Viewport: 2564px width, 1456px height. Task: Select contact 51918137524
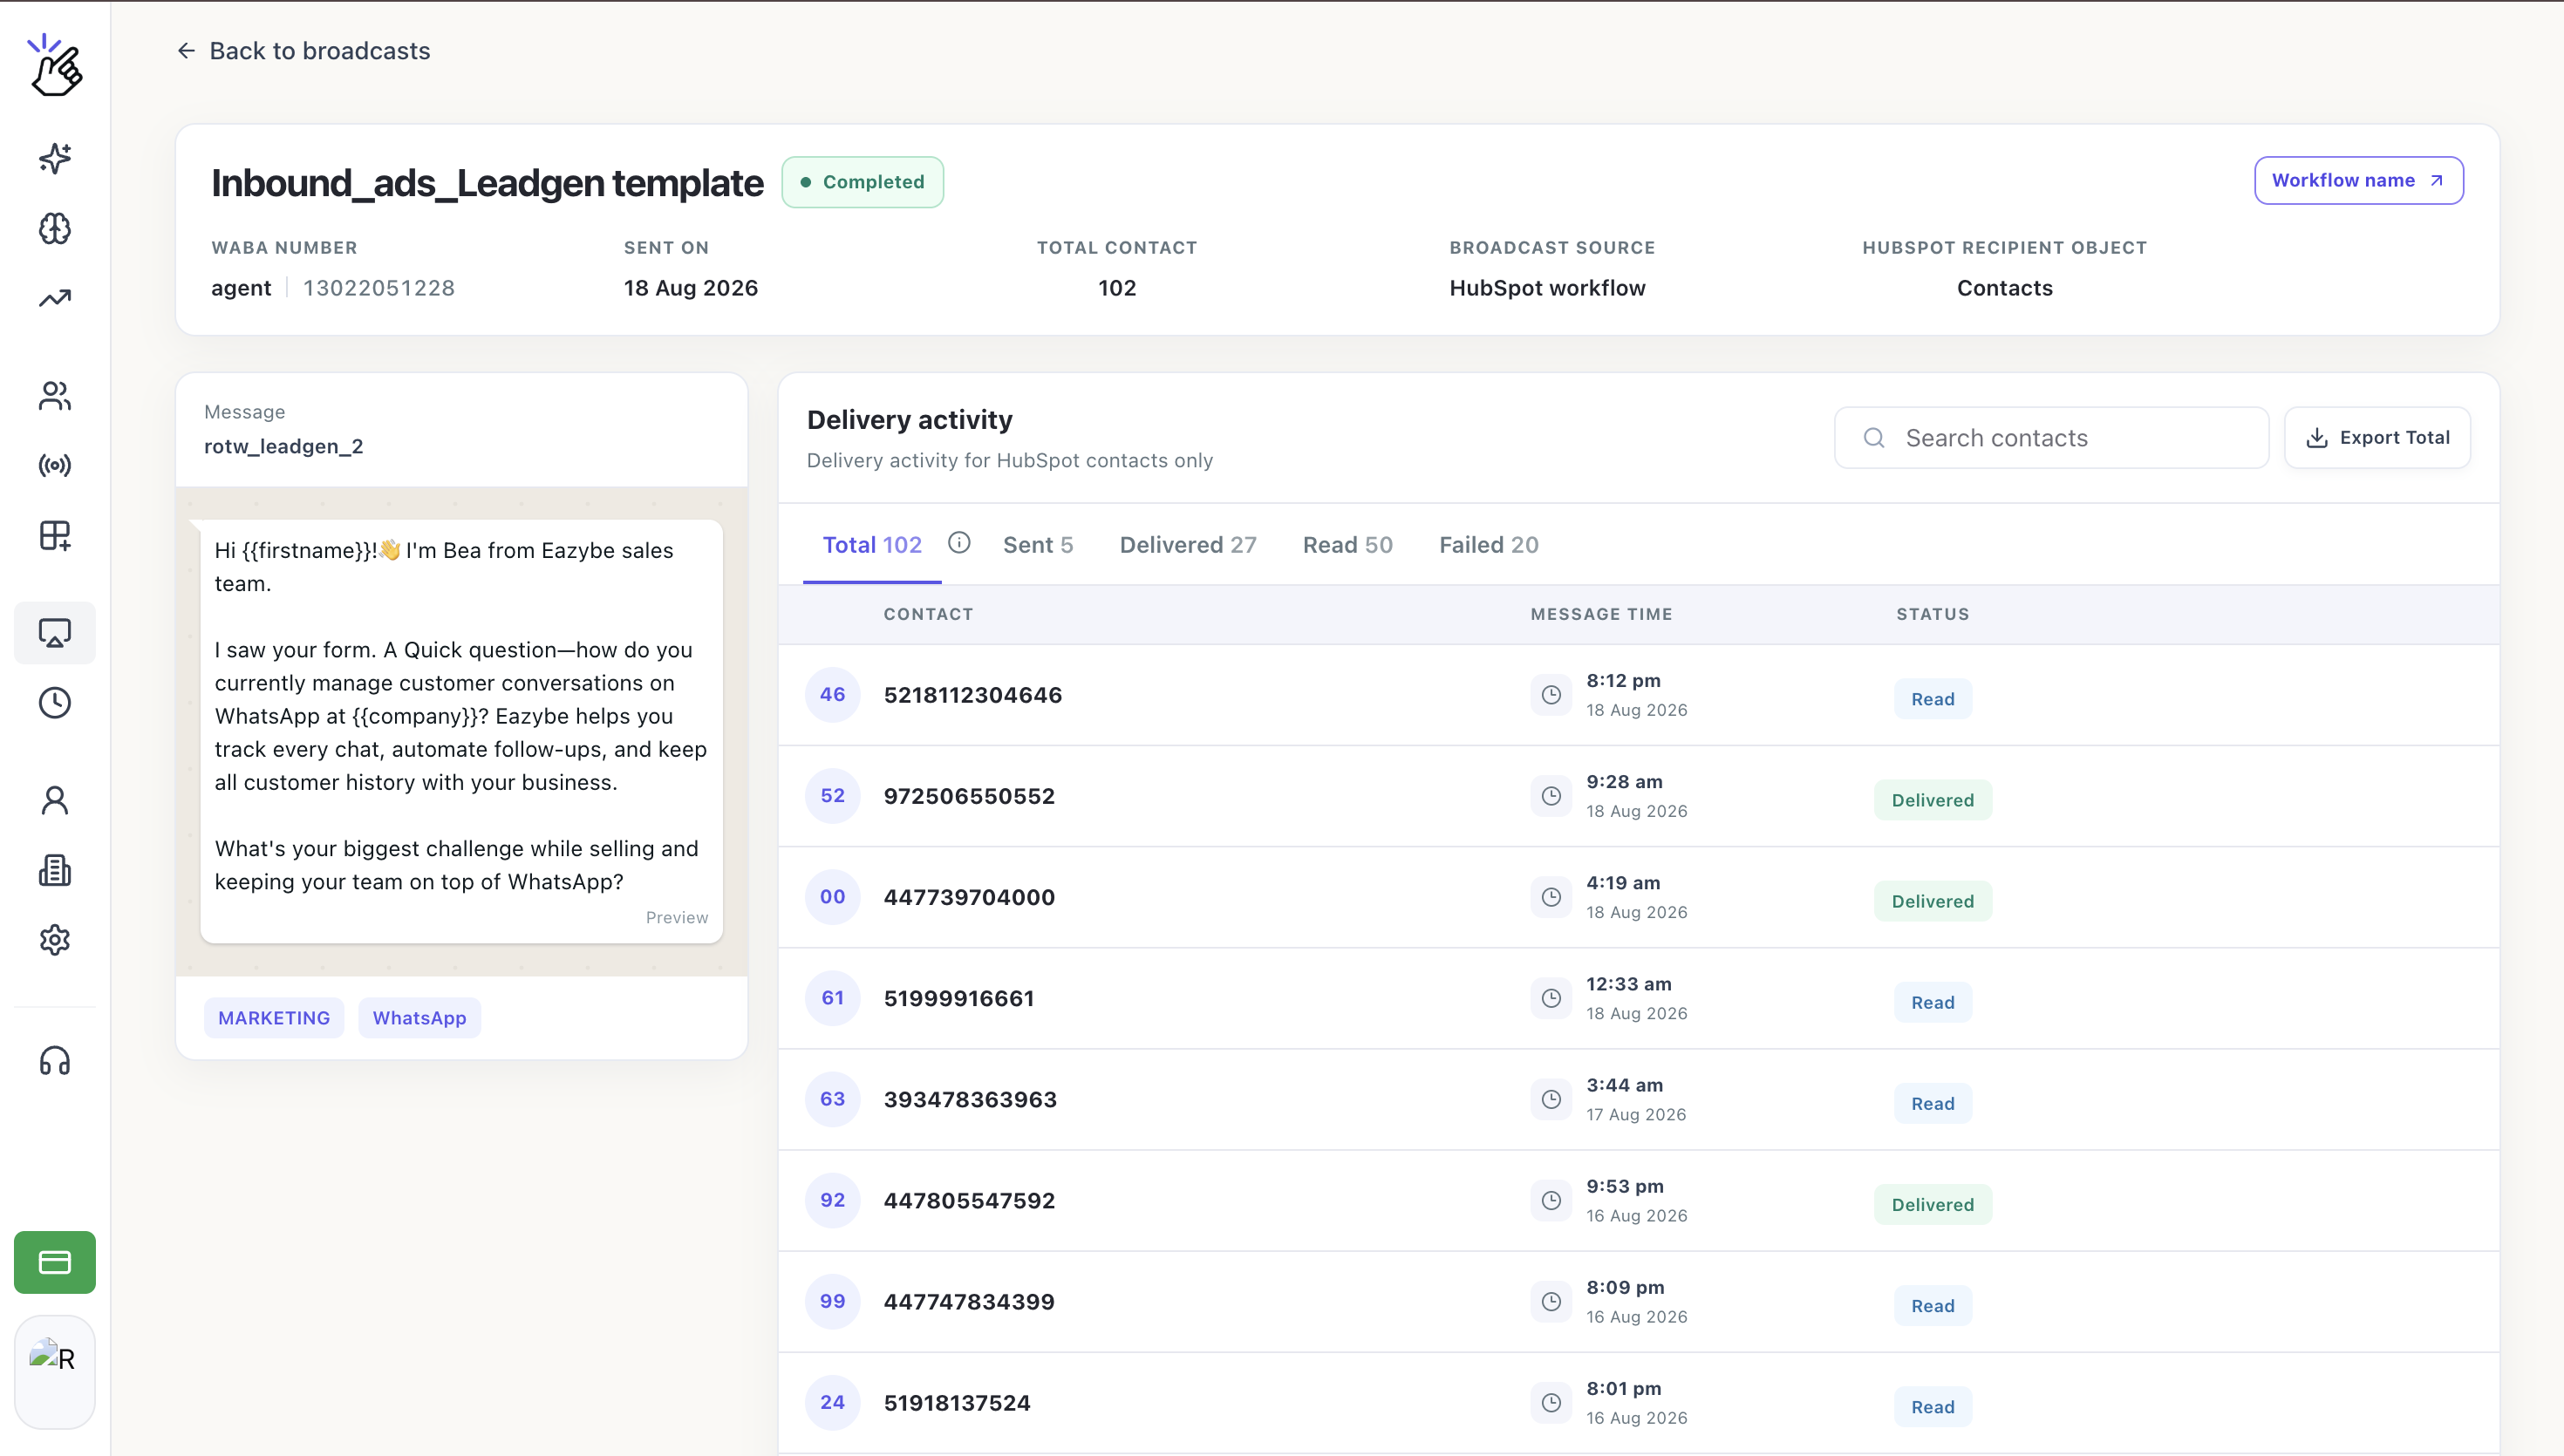(x=957, y=1402)
